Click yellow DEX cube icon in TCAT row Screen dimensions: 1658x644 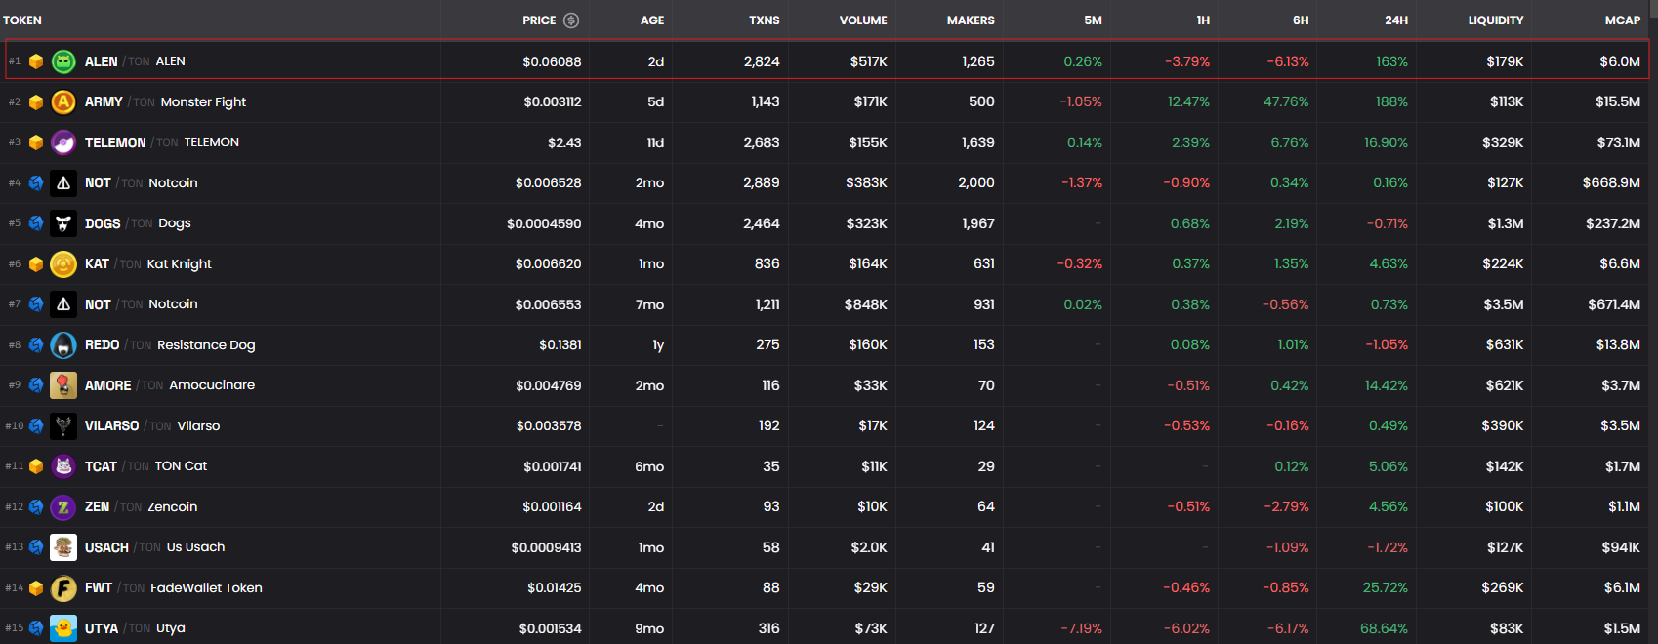click(x=36, y=466)
